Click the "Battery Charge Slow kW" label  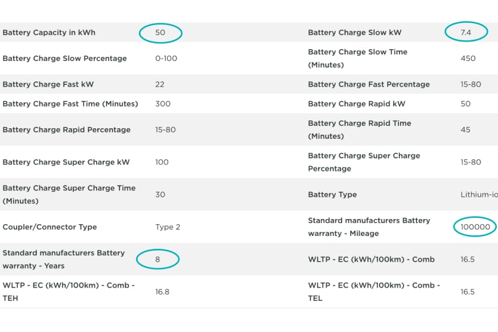(354, 33)
